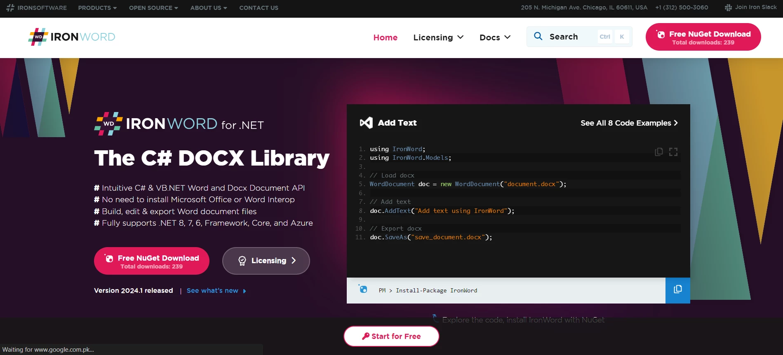Image resolution: width=783 pixels, height=355 pixels.
Task: Expand the Licensing dropdown in navigation
Action: (x=438, y=37)
